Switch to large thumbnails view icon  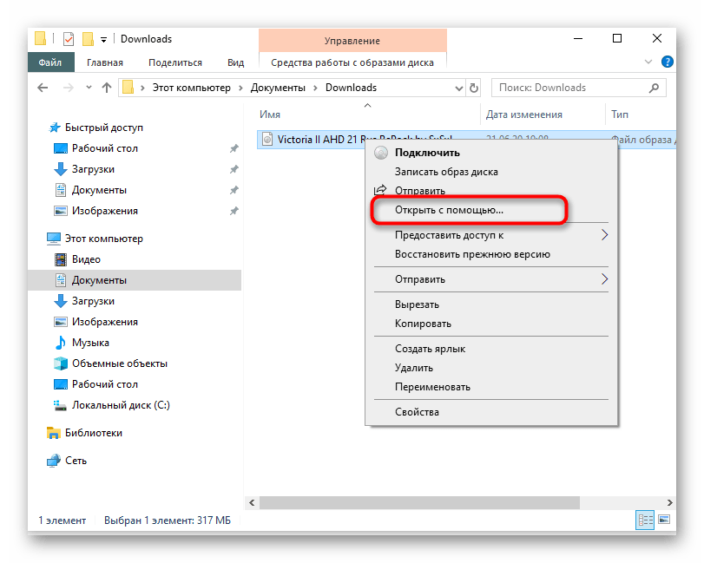click(664, 520)
